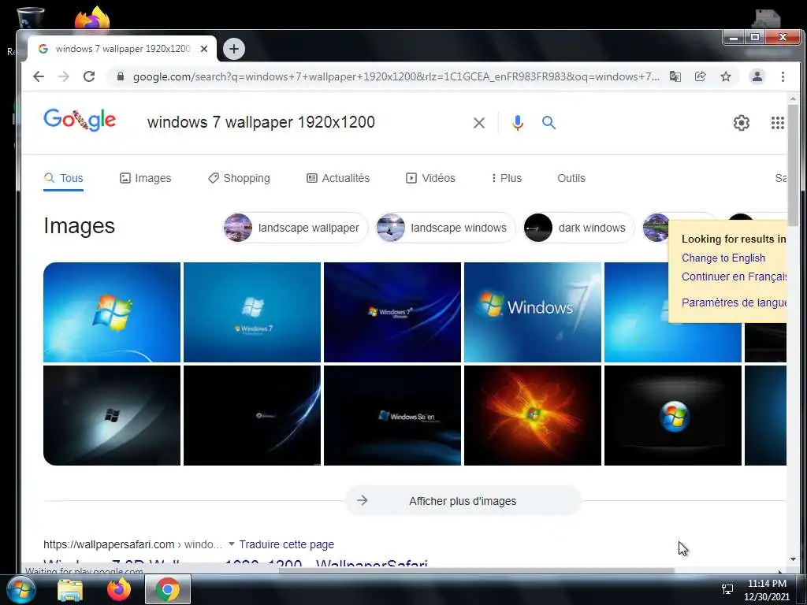Viewport: 807px width, 605px height.
Task: Clear the search query with X
Action: pos(478,122)
